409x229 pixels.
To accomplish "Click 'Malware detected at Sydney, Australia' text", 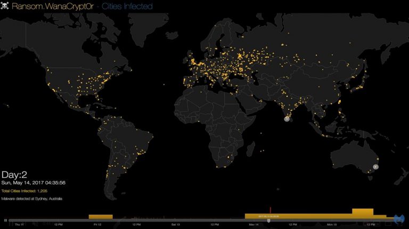I will click(32, 199).
